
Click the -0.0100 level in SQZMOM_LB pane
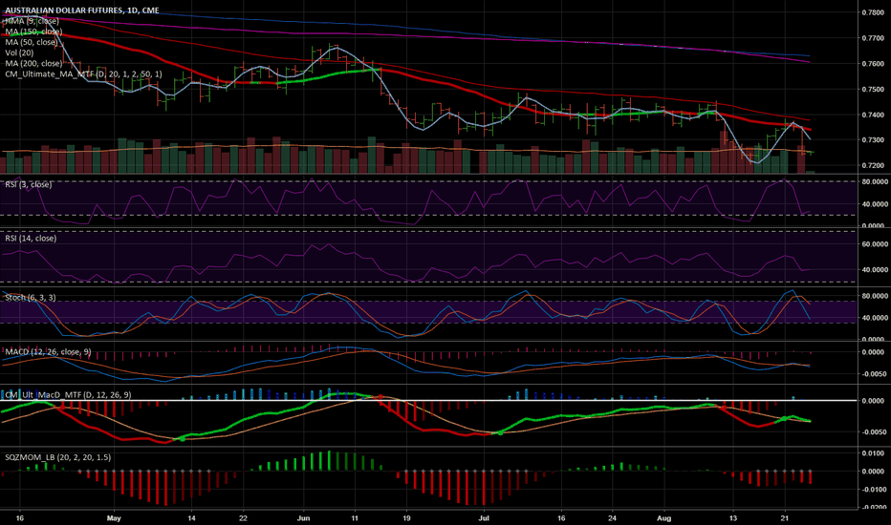[x=874, y=490]
